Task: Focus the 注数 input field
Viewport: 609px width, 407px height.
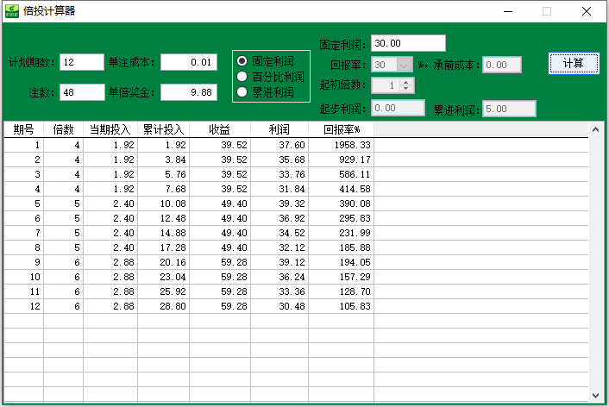Action: click(81, 91)
